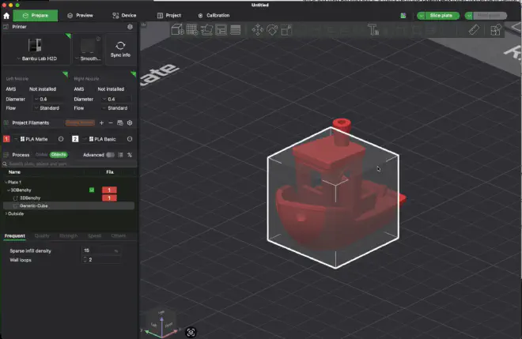Click the Wall loops stepper arrows
This screenshot has height=339, width=522.
(x=85, y=259)
